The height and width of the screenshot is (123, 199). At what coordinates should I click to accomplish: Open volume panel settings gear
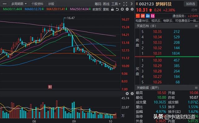click(x=132, y=93)
